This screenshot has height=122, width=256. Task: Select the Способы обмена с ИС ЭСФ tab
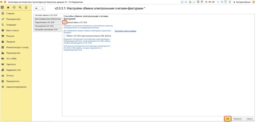48,16
